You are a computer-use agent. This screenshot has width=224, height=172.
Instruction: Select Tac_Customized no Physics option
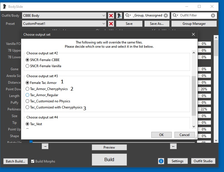(x=27, y=101)
